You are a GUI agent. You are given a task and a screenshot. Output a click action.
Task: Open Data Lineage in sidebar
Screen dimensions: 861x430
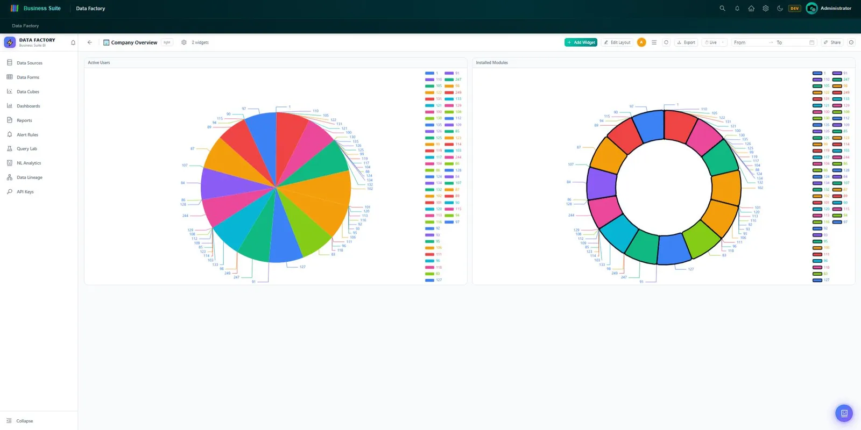[39, 177]
